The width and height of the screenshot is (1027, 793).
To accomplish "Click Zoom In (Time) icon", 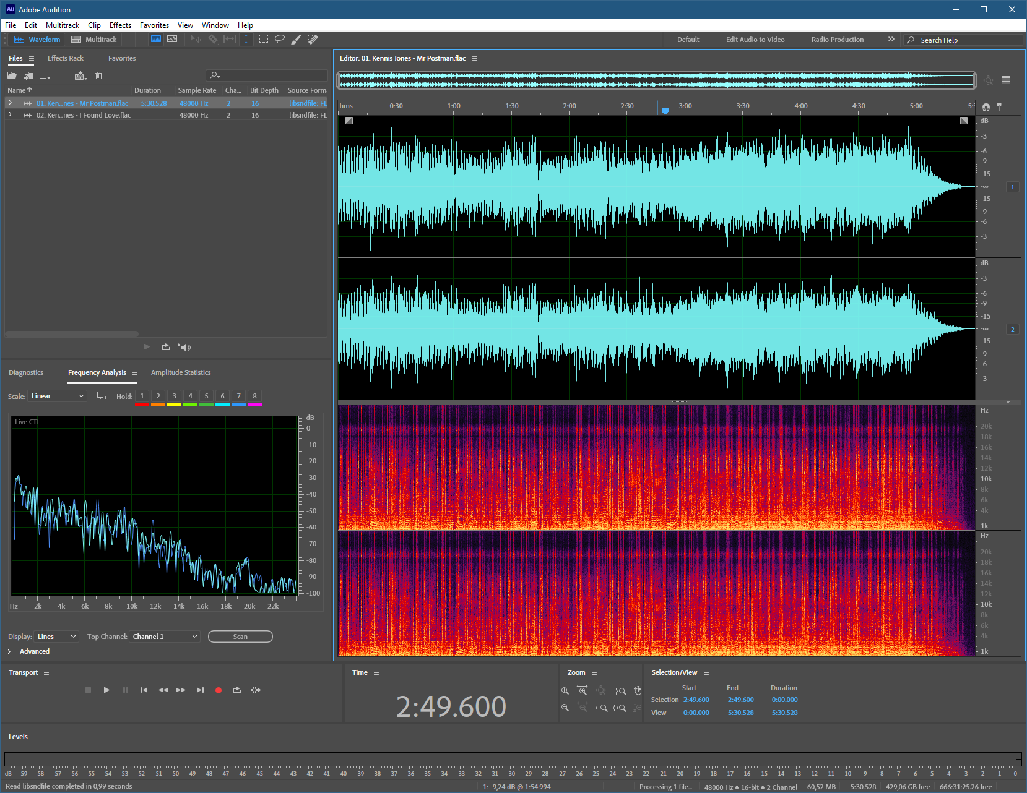I will [x=582, y=690].
